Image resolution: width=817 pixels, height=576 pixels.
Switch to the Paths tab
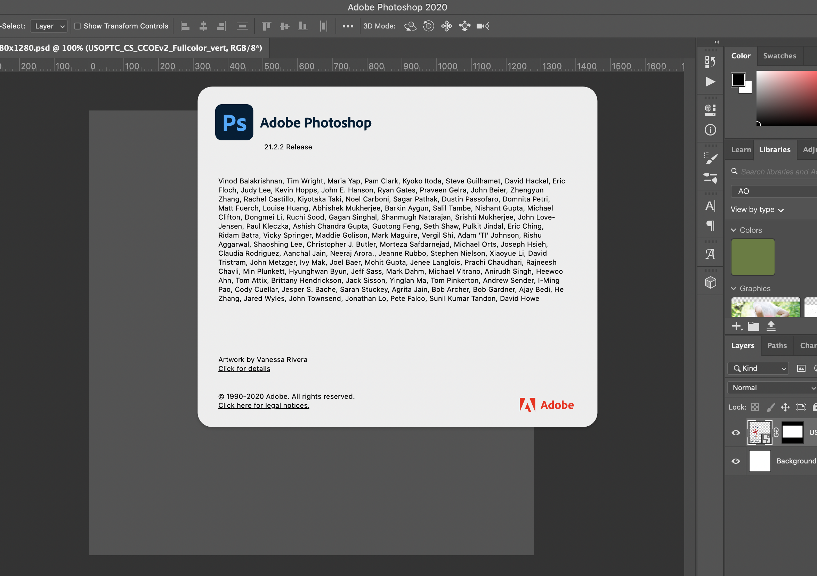(777, 346)
